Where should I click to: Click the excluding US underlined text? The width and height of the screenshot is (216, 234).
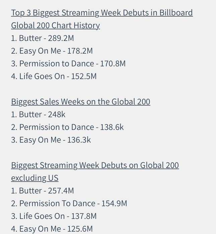[35, 178]
